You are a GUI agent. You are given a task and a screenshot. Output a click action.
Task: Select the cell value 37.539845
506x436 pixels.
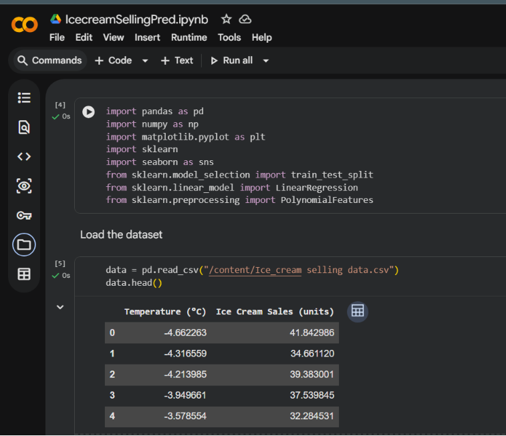pyautogui.click(x=312, y=395)
